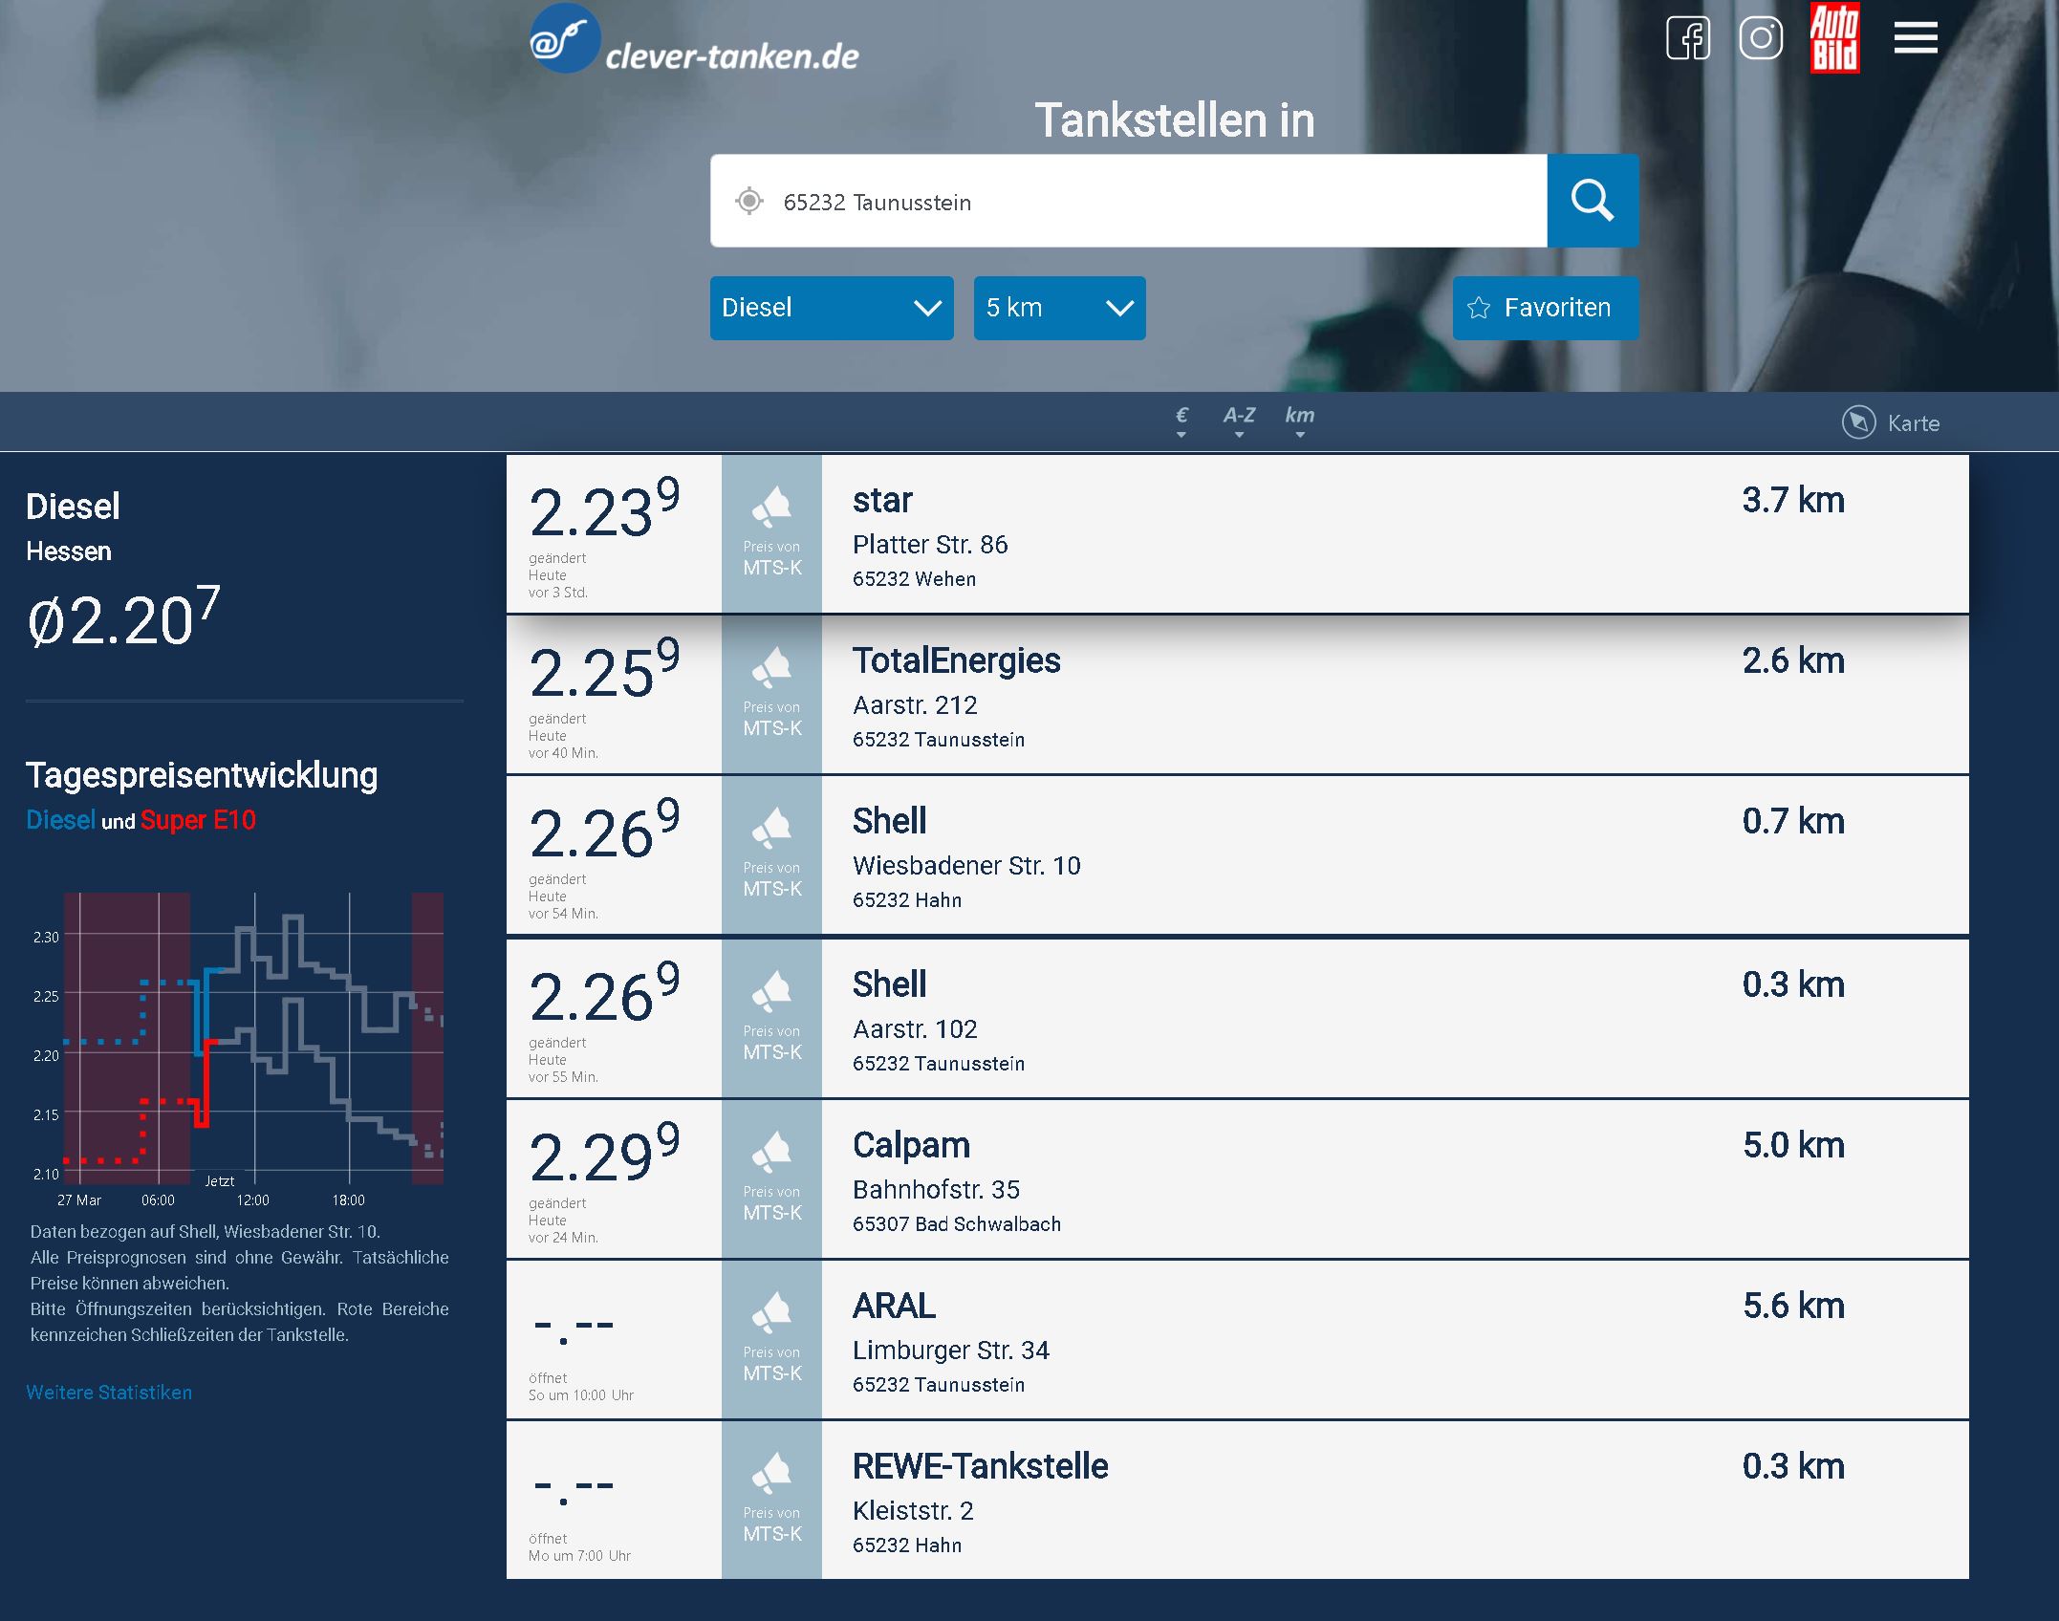This screenshot has width=2059, height=1621.
Task: Click megaphone on the ARAL row
Action: (x=771, y=1312)
